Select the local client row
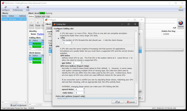Screen dimensions: 187x111 click(14, 19)
